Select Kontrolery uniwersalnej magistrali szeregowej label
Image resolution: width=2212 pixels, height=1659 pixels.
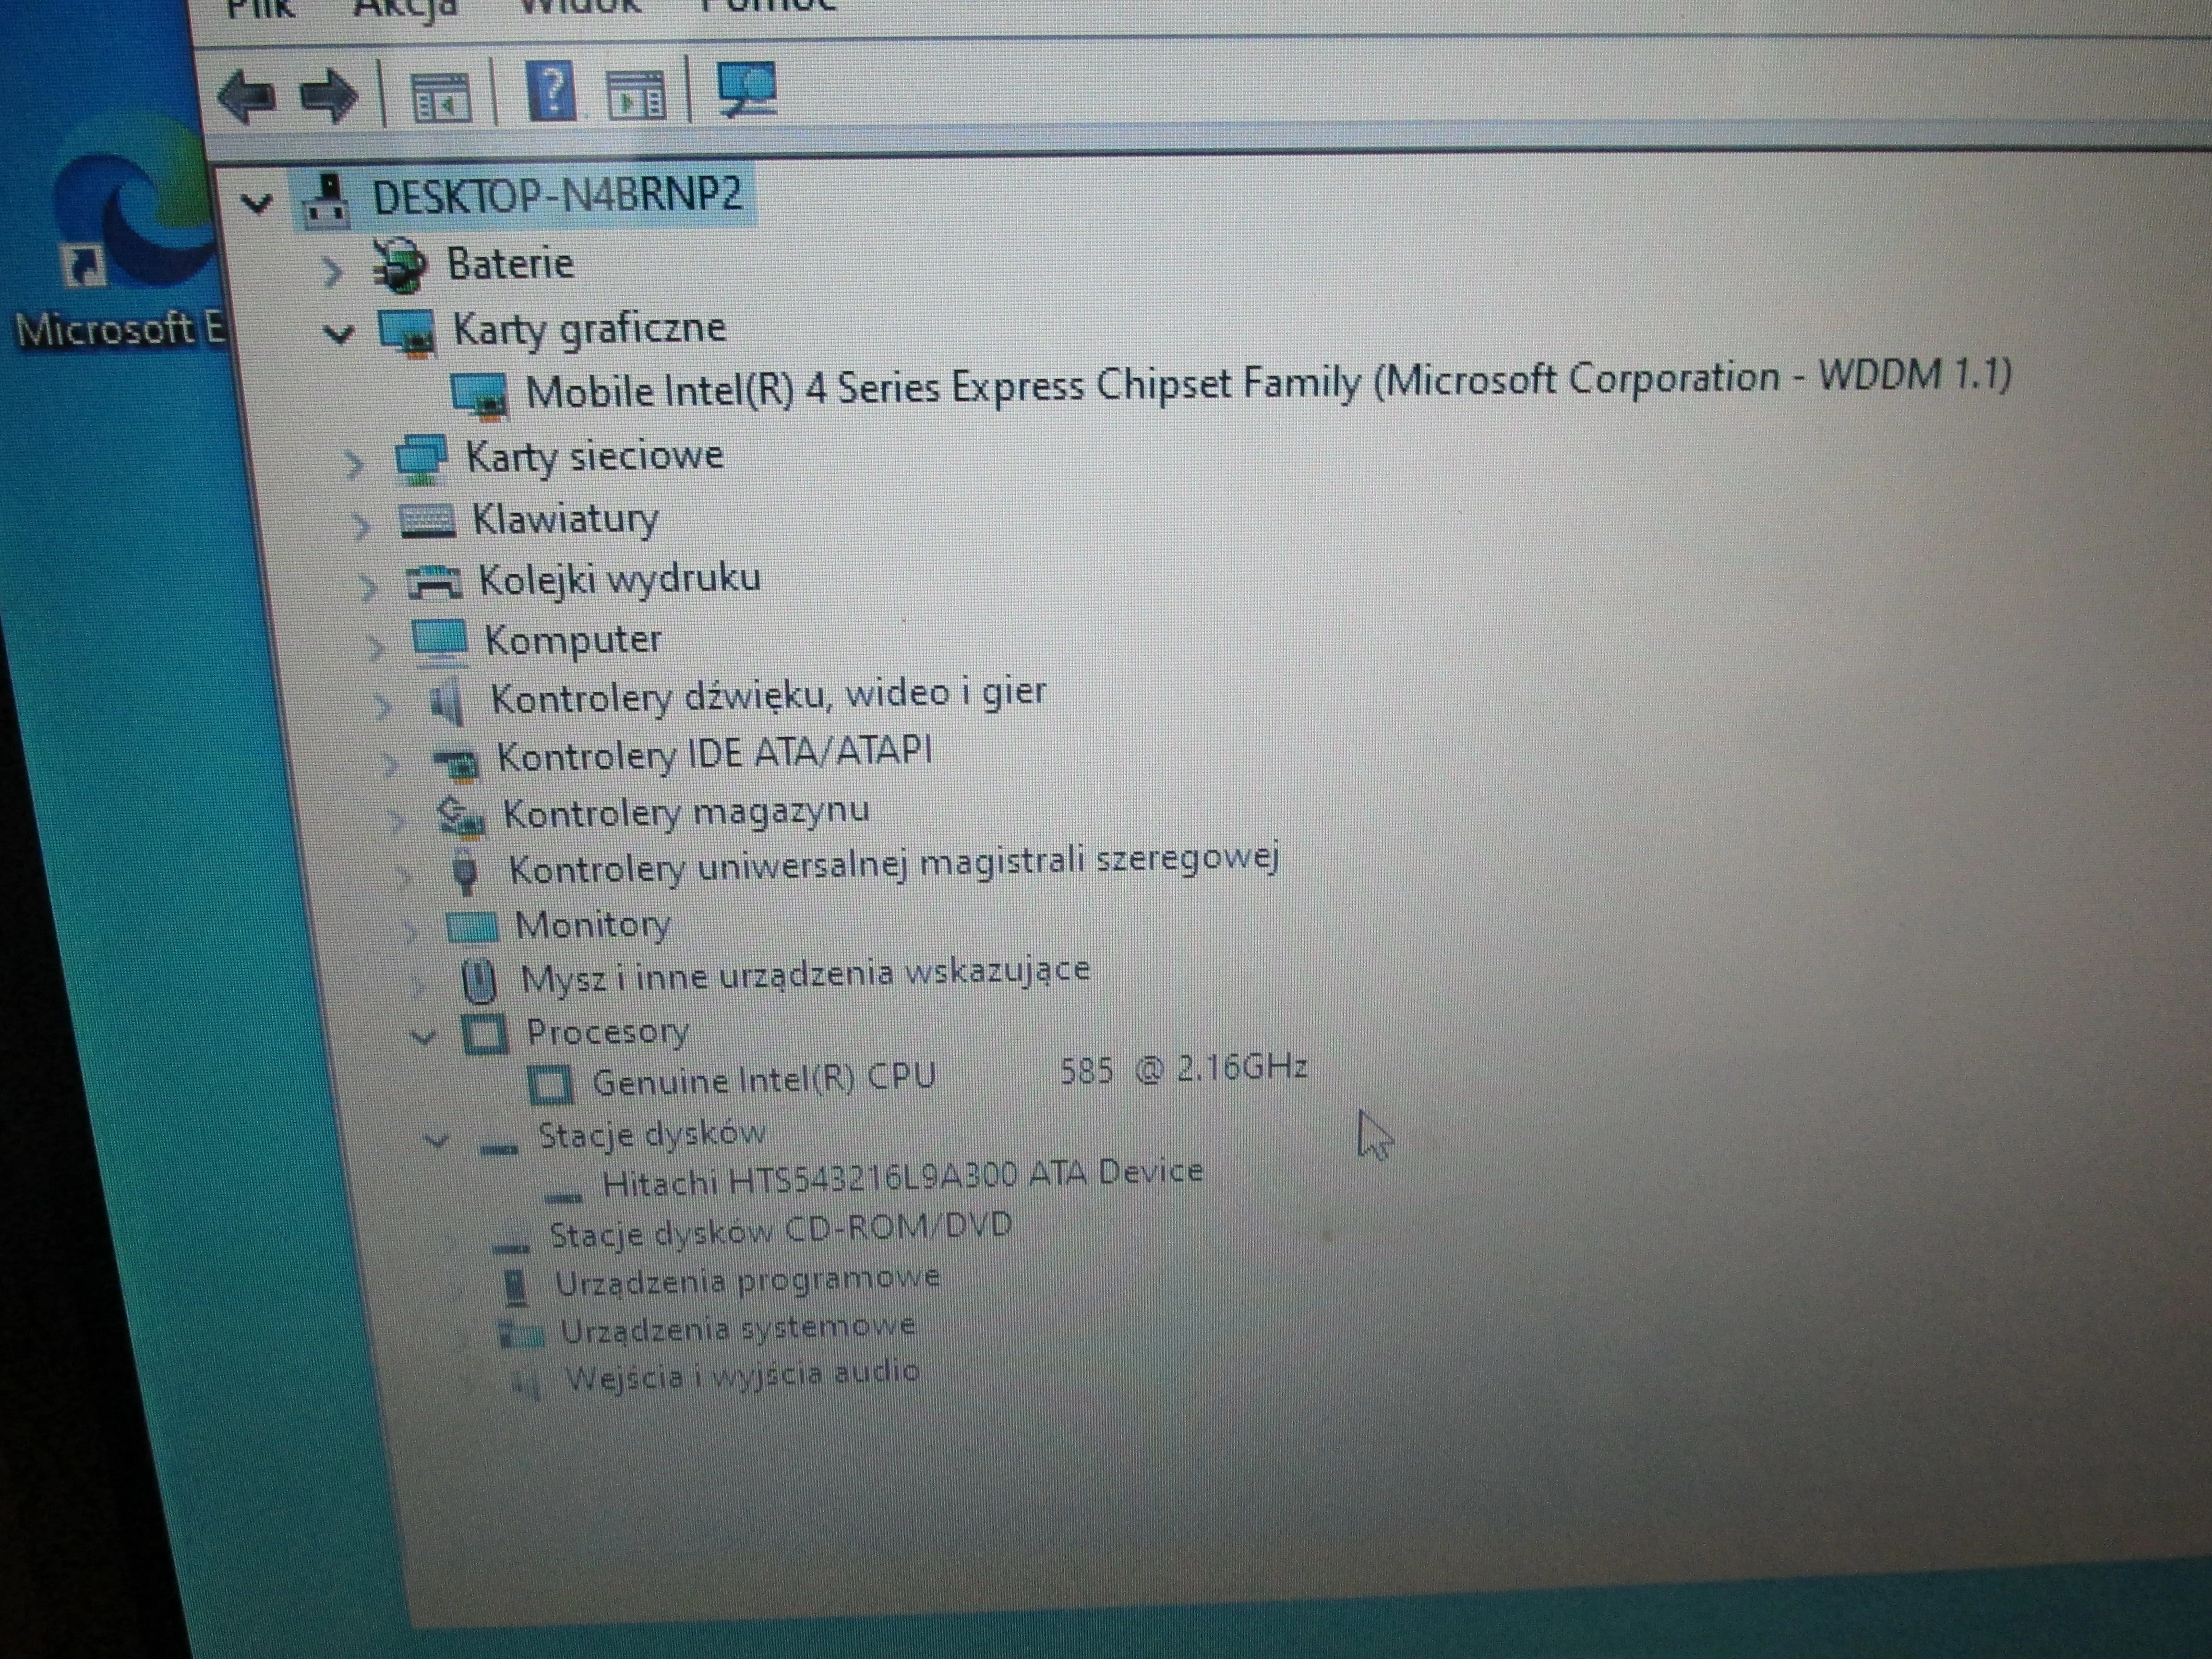(894, 865)
